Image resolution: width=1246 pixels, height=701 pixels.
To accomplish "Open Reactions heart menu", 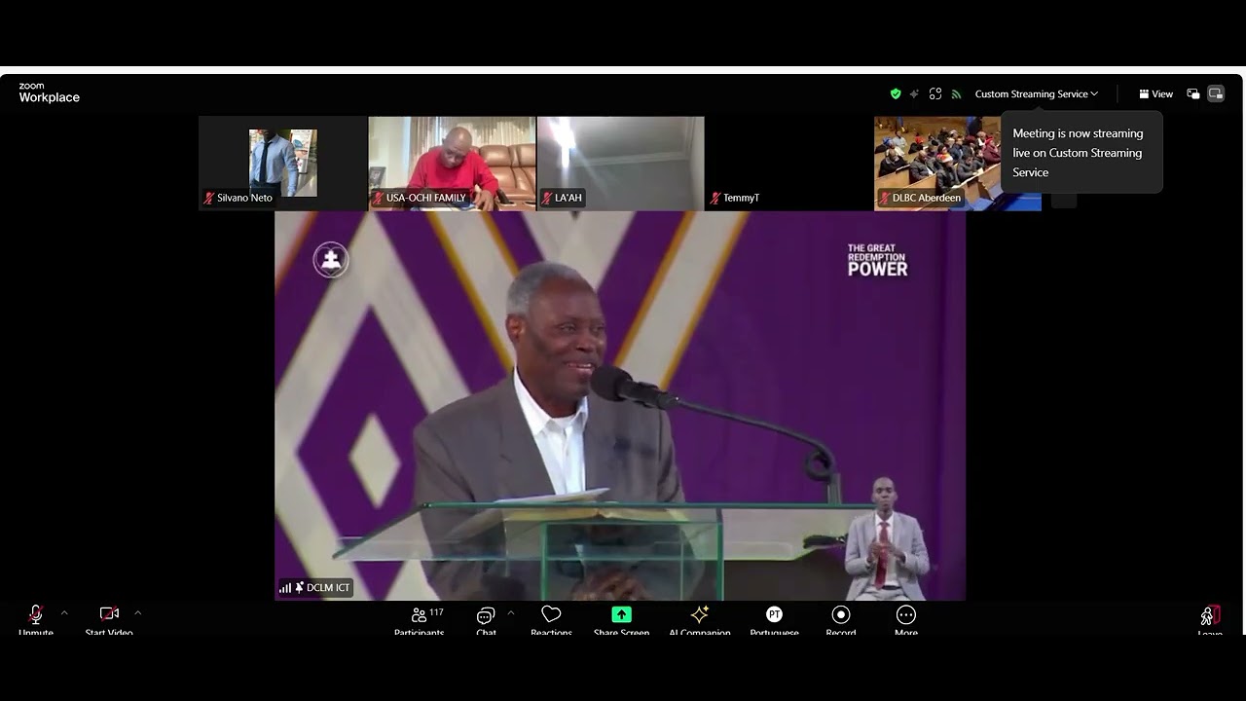I will click(551, 619).
